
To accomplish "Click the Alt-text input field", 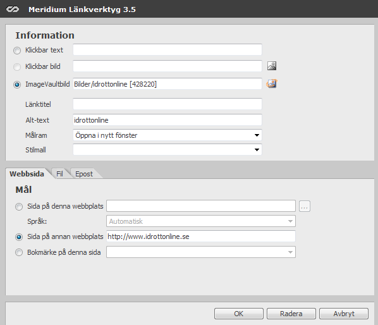I will (168, 120).
